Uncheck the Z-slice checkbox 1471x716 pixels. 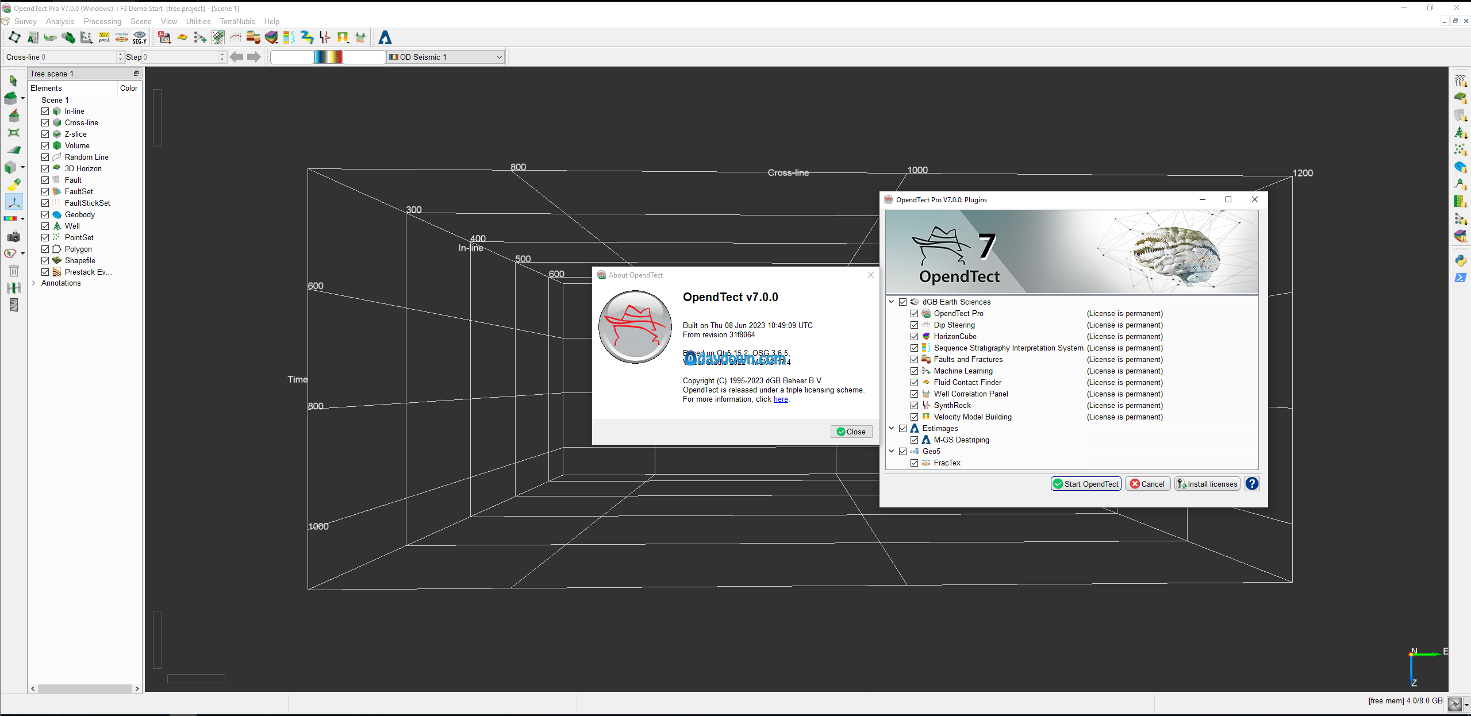(x=45, y=134)
